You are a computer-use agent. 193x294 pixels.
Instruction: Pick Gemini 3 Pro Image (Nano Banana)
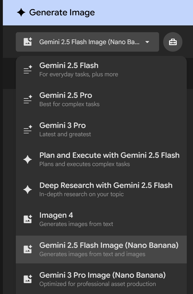[x=102, y=279]
